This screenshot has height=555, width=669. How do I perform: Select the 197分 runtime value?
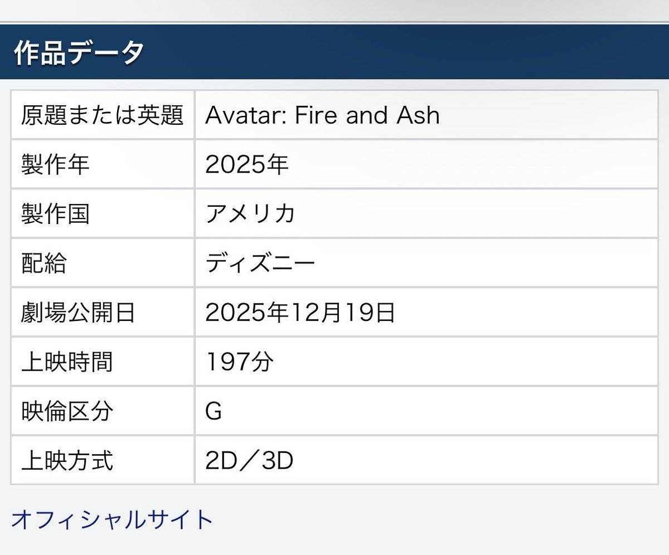point(240,362)
